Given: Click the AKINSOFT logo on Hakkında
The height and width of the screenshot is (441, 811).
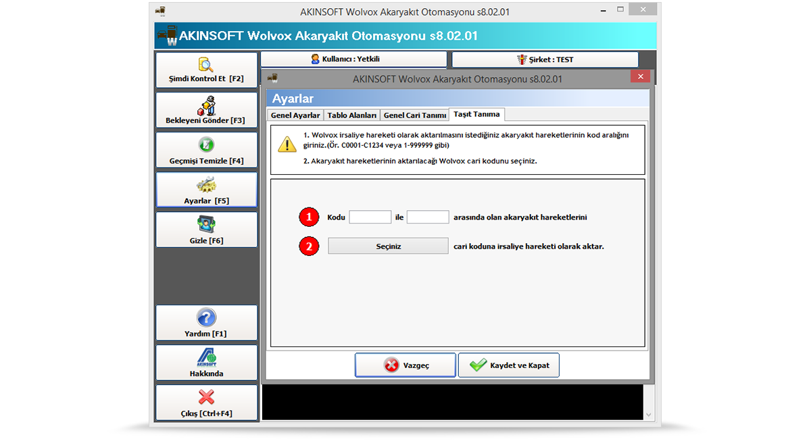Looking at the screenshot, I should 205,357.
